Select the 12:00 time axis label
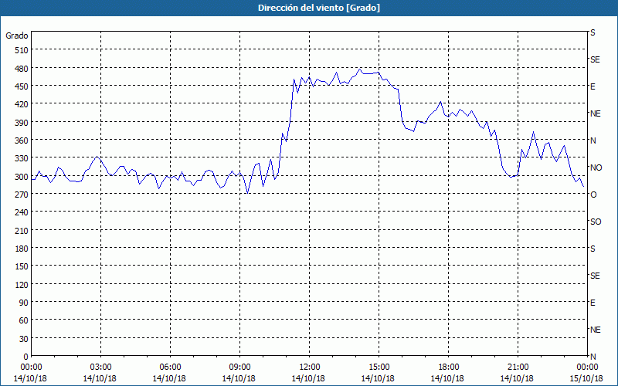Screen dimensions: 618x386 click(310, 367)
